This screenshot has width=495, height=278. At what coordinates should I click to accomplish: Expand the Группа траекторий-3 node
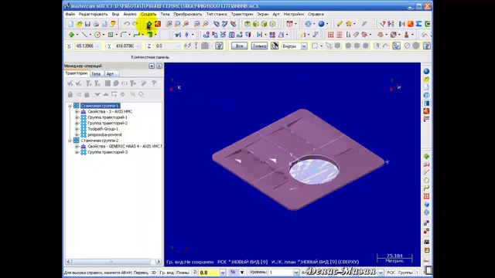tap(77, 152)
